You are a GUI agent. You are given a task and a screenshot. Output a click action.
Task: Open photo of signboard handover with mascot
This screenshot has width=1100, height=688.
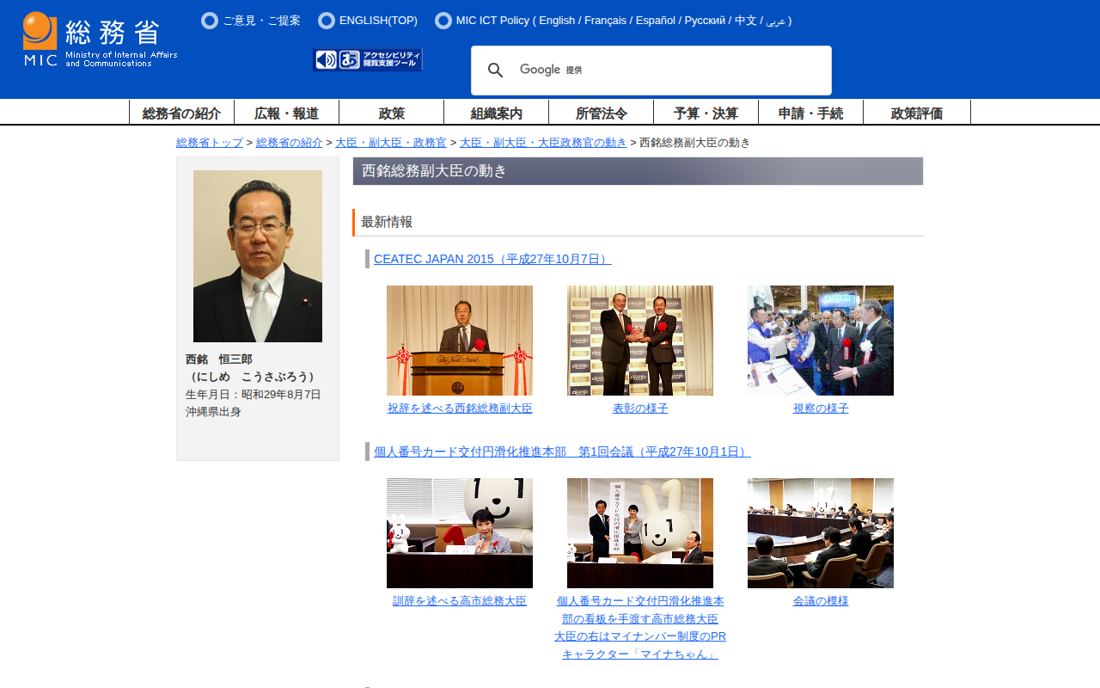pos(640,533)
